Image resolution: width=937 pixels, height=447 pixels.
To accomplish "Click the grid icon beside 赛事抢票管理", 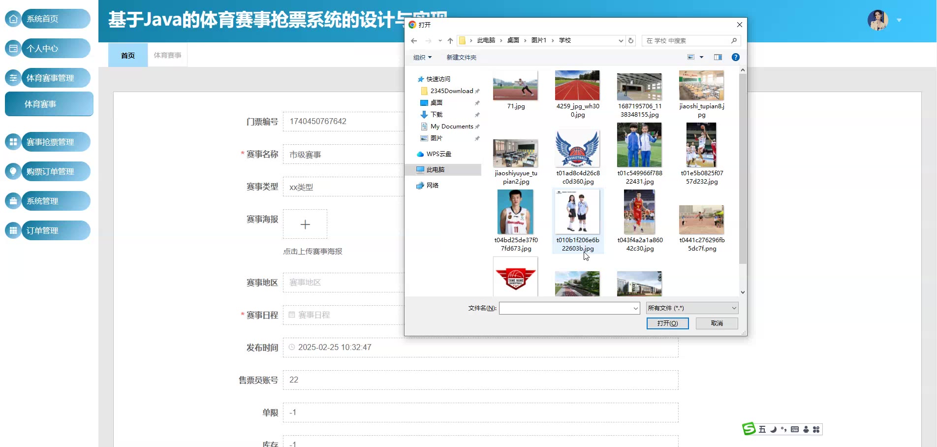I will [13, 142].
